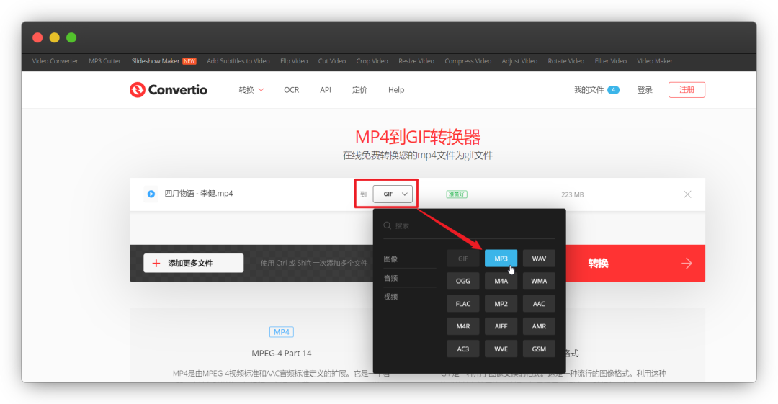Screen dimensions: 778x404
Task: Open Video Converter in top toolbar
Action: pyautogui.click(x=55, y=61)
